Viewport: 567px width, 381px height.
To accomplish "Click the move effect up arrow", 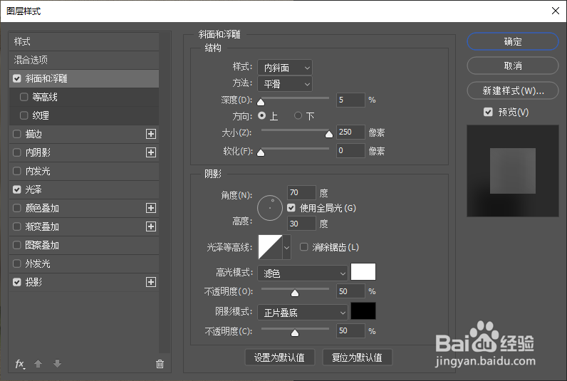I will point(38,363).
